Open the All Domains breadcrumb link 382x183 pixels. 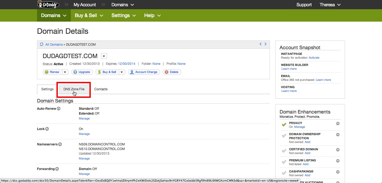[x=54, y=44]
